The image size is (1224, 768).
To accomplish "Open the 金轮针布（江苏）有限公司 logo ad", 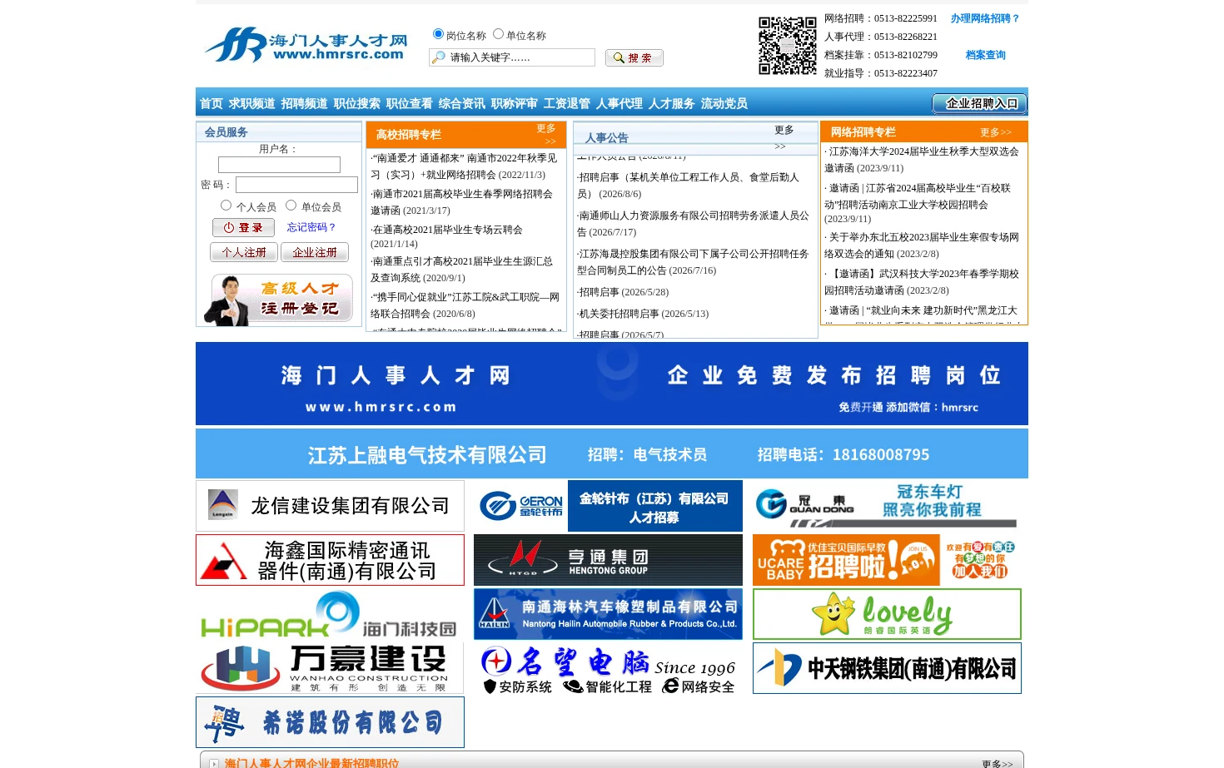I will [608, 506].
